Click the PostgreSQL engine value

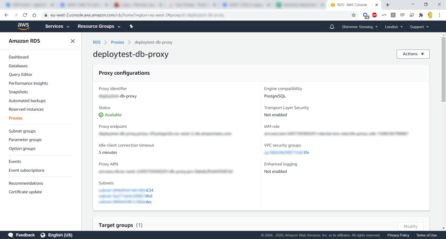(x=275, y=96)
